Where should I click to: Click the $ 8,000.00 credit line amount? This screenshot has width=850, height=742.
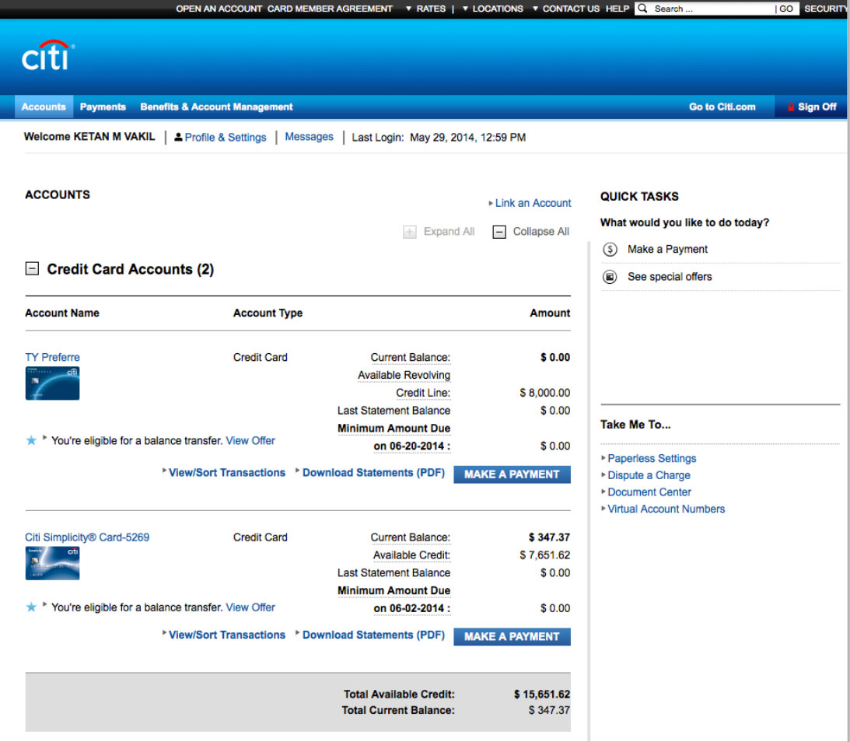(x=545, y=393)
